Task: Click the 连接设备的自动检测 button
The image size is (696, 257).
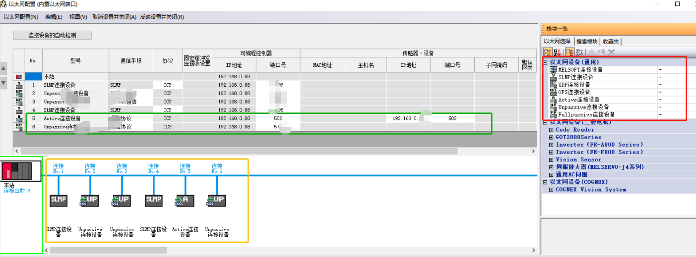Action: tap(52, 35)
